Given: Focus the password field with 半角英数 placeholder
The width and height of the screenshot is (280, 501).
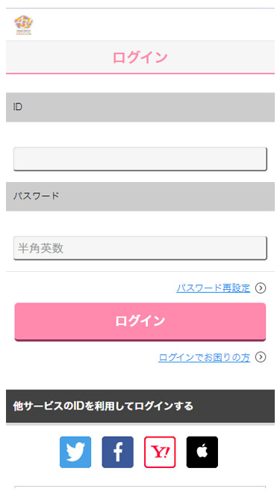Looking at the screenshot, I should pos(140,248).
